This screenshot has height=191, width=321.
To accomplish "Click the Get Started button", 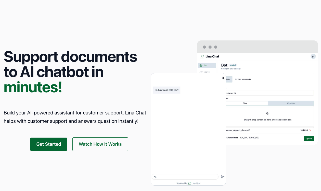I will tap(49, 144).
